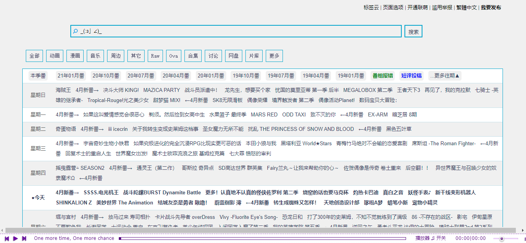Open Vivy -Fluorite Eye's Song- link
This screenshot has width=526, height=243.
(249, 217)
